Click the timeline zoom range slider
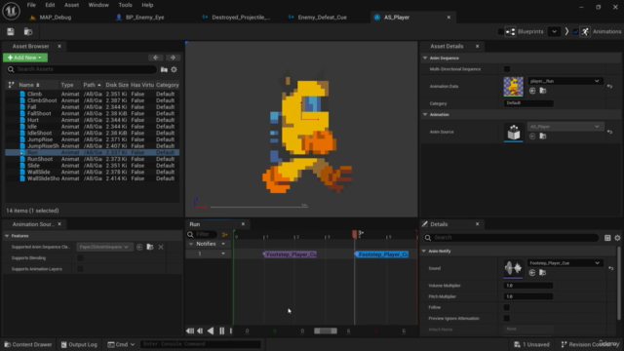Viewport: 624px width, 351px height. pyautogui.click(x=326, y=331)
